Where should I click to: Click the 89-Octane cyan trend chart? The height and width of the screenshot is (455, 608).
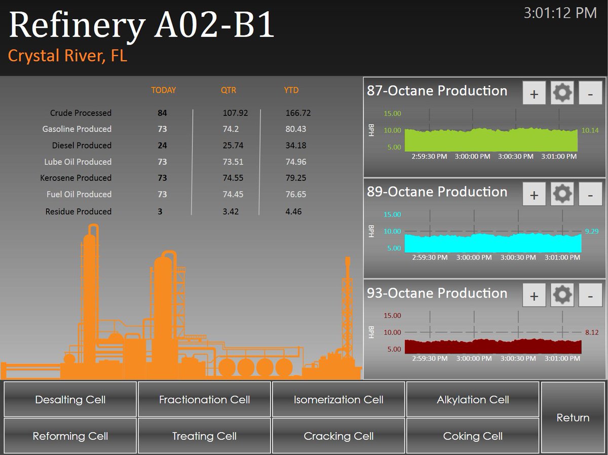(x=492, y=242)
